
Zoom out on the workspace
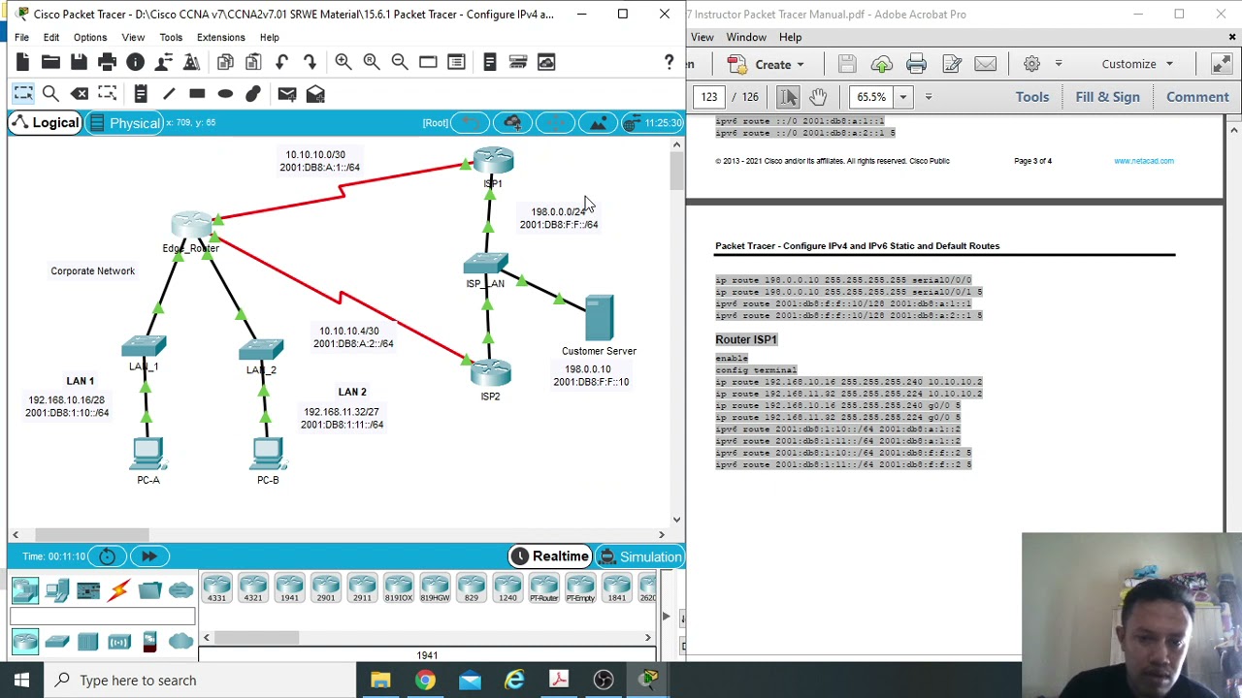point(399,62)
